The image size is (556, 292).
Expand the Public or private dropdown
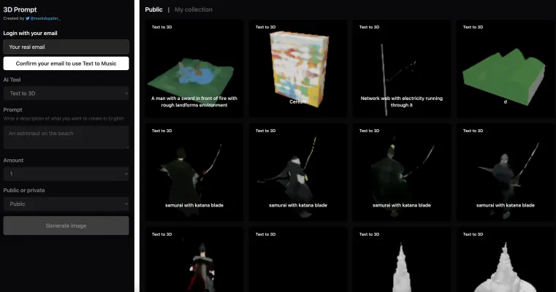[x=66, y=204]
